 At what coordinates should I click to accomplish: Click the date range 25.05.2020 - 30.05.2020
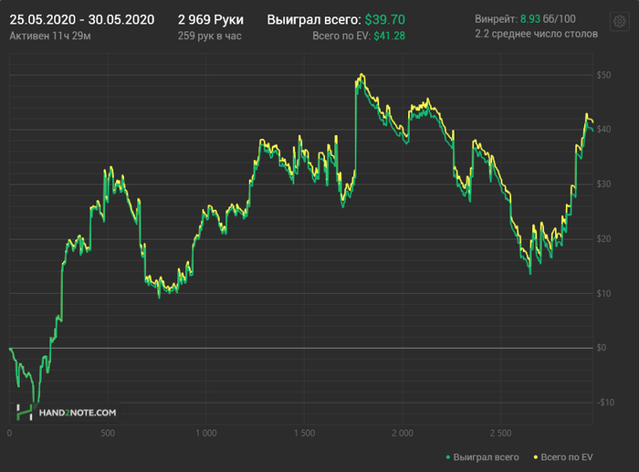[82, 19]
